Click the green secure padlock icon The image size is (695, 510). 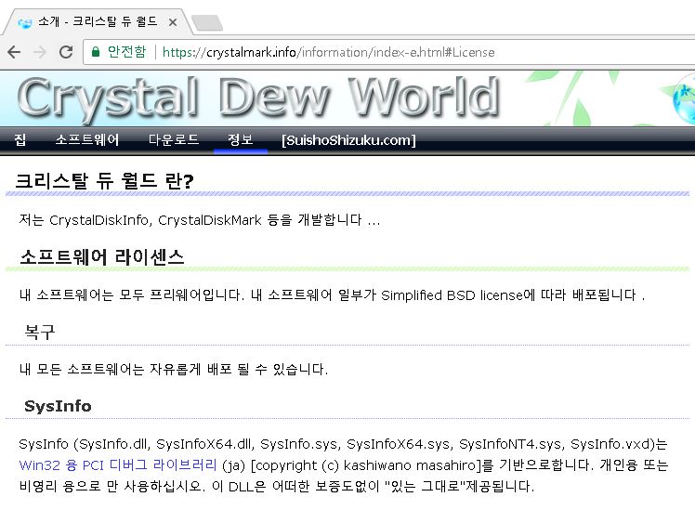(96, 52)
